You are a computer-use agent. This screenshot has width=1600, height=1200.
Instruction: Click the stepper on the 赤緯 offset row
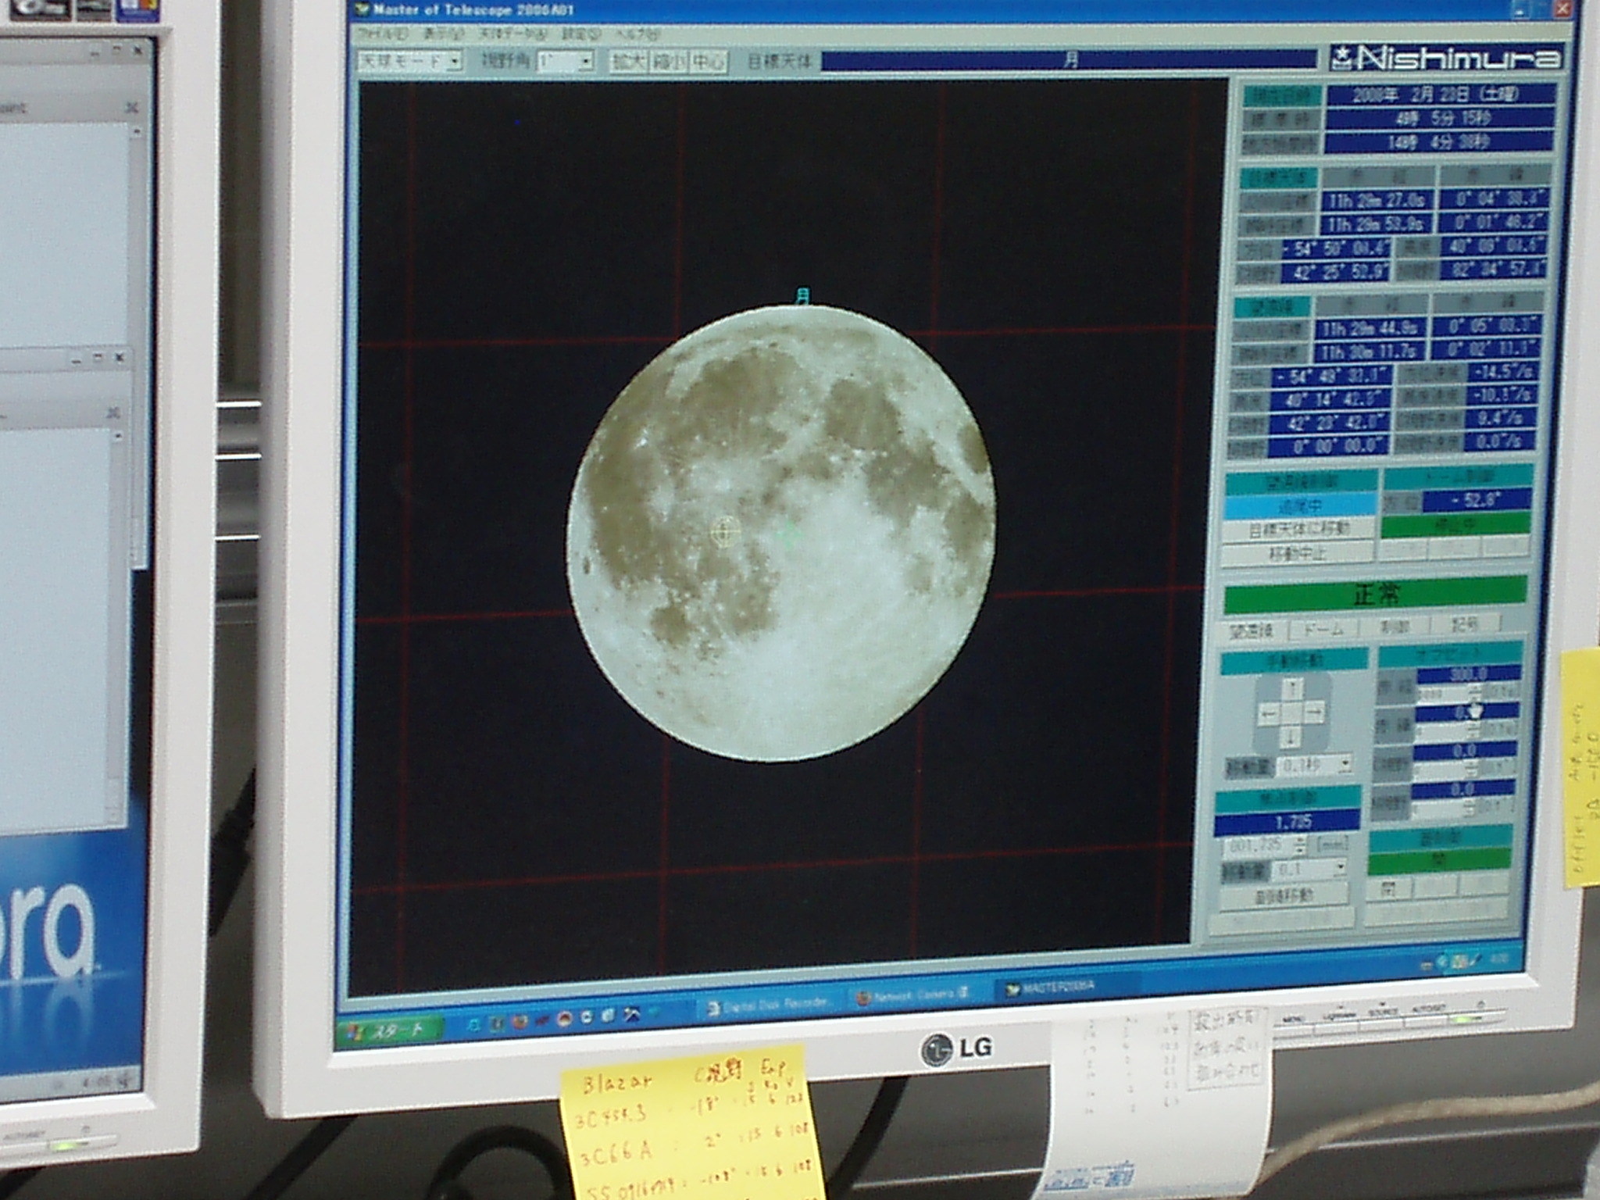click(x=1473, y=730)
